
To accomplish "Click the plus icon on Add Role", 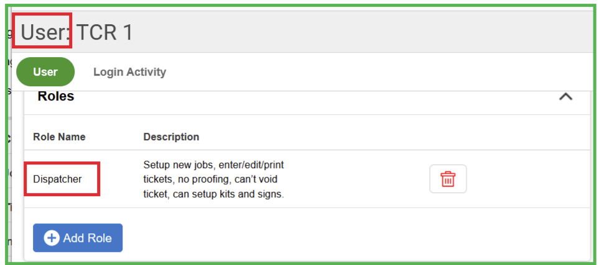I will [52, 238].
